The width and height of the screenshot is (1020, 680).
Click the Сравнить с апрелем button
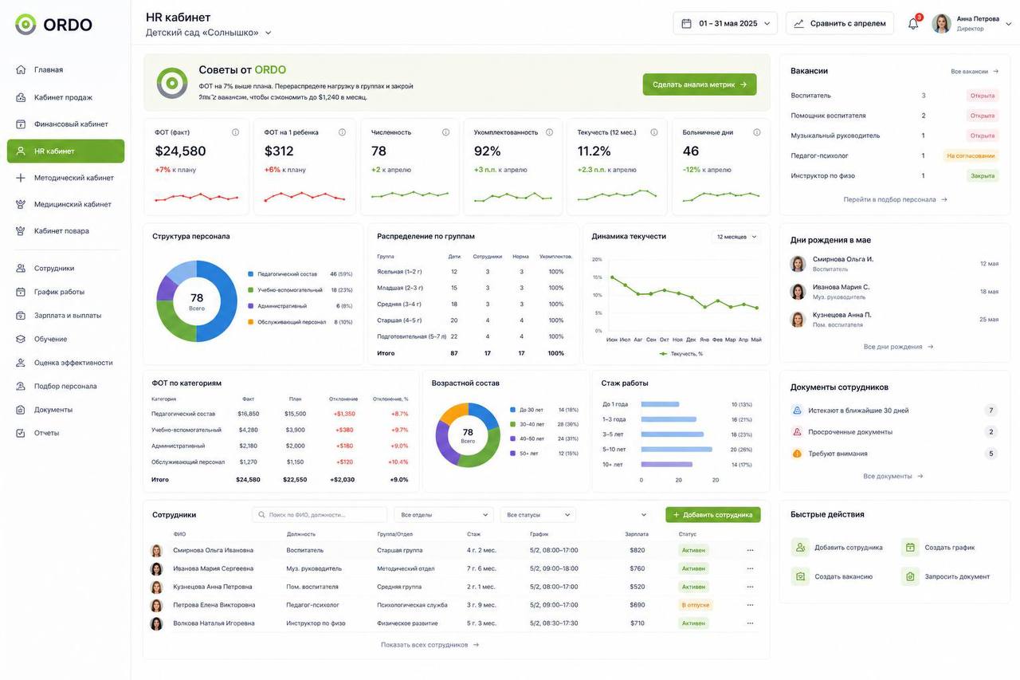[x=840, y=23]
